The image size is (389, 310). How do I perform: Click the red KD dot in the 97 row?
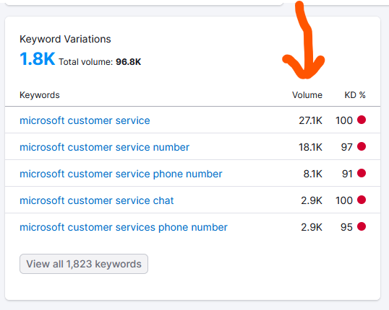click(362, 146)
